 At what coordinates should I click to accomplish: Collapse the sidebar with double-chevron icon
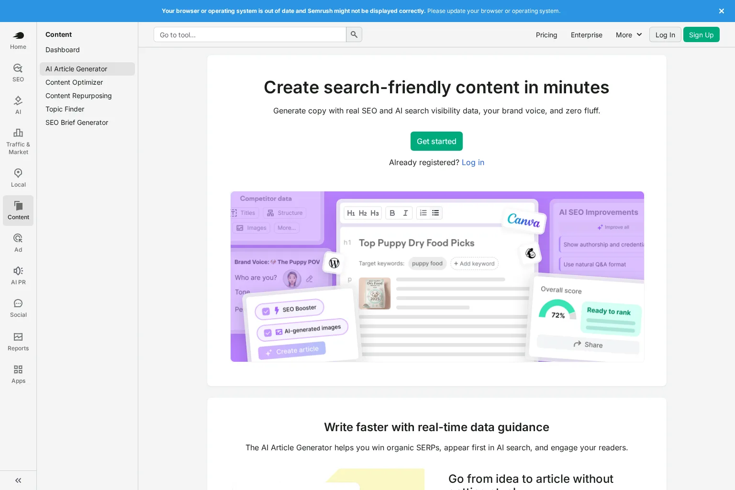pos(18,480)
